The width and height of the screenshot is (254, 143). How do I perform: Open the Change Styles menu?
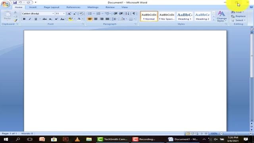(x=221, y=16)
